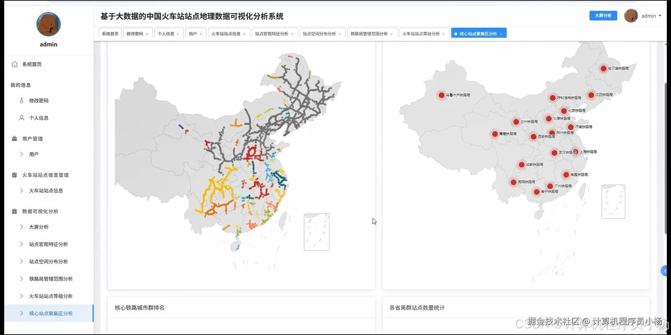The height and width of the screenshot is (335, 671).
Task: Close the 修改密码 tab
Action: (147, 34)
